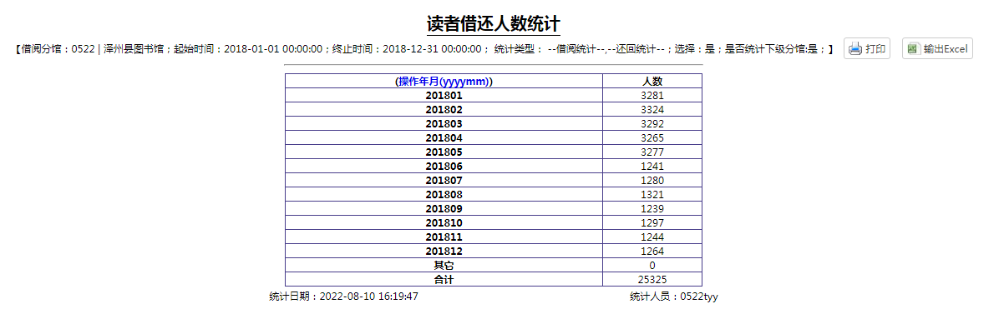Click the value 1297 cell

pos(652,223)
